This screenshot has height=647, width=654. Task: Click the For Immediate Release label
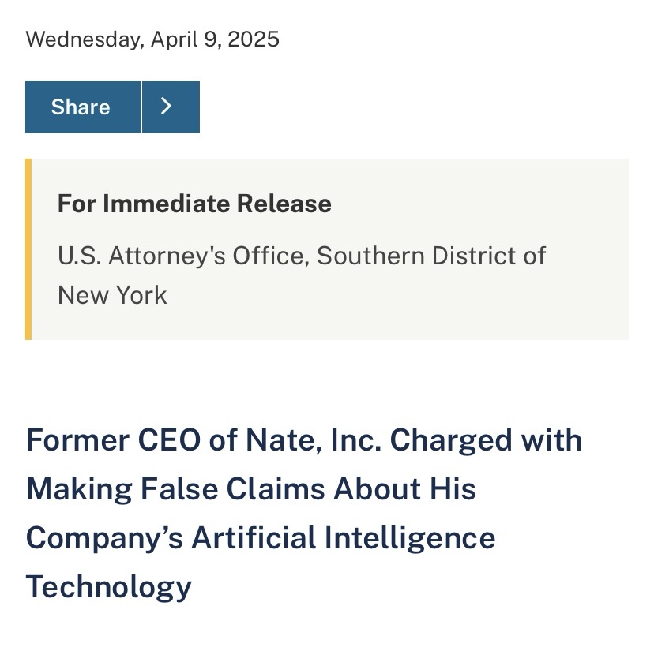[194, 204]
